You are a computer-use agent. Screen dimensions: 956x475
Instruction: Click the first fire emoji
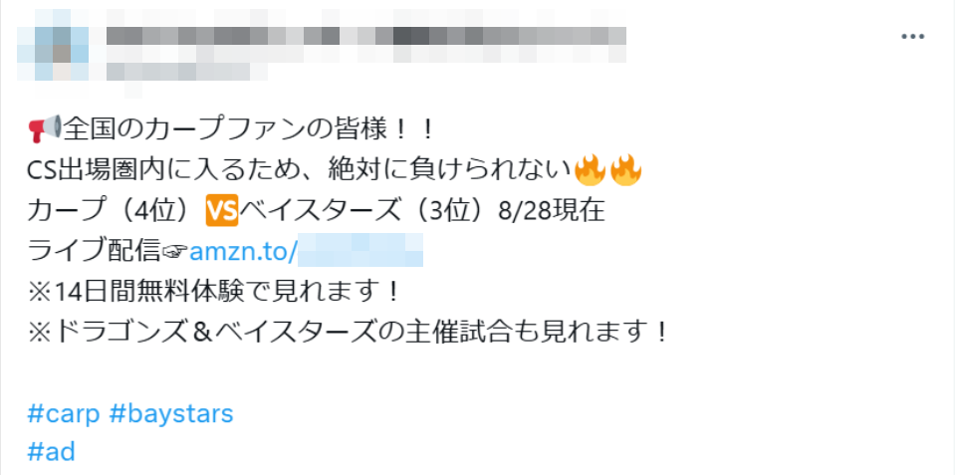[x=591, y=169]
